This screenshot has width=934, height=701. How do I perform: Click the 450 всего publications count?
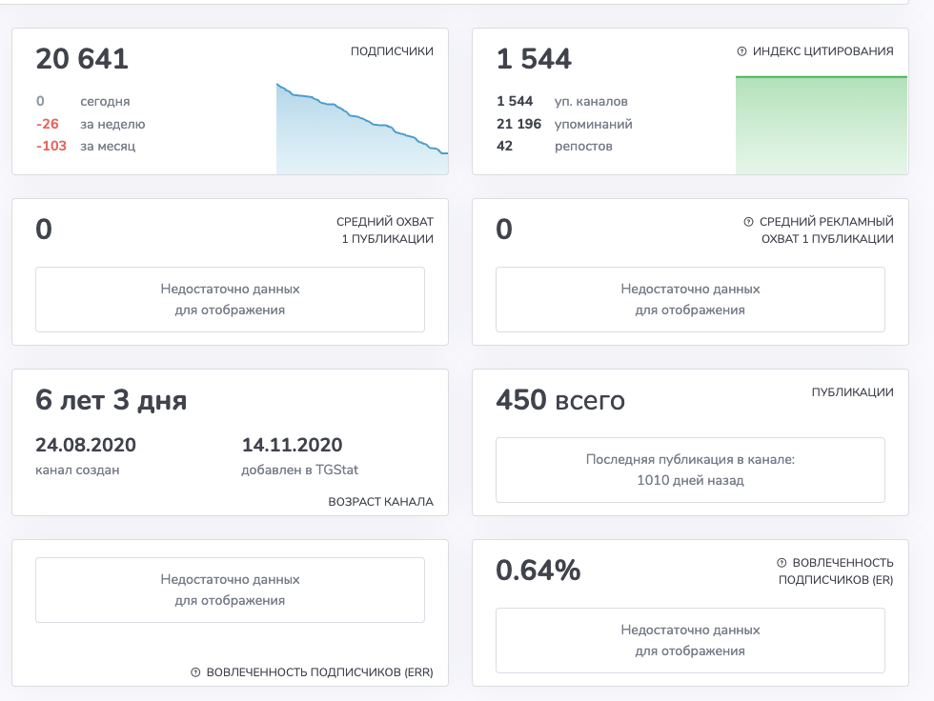(x=560, y=400)
